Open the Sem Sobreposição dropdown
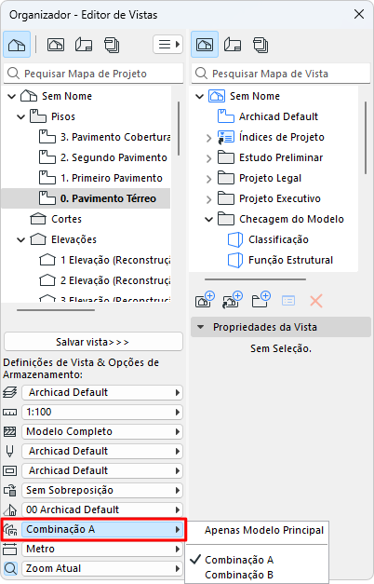 coord(102,490)
